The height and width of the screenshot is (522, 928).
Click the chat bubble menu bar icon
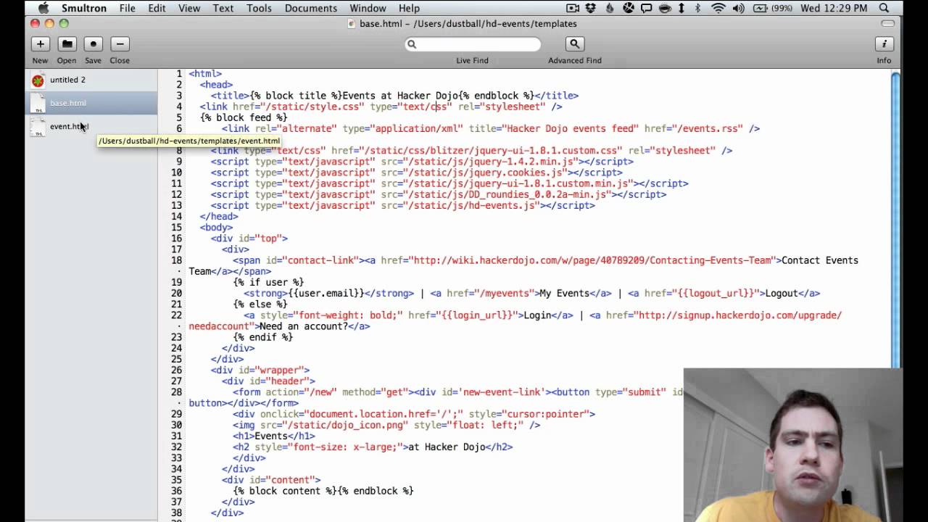pos(647,8)
